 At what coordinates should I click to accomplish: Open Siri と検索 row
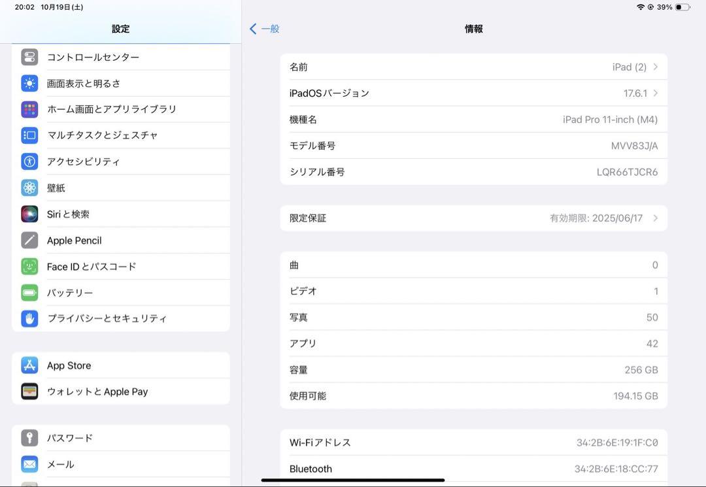tap(121, 214)
